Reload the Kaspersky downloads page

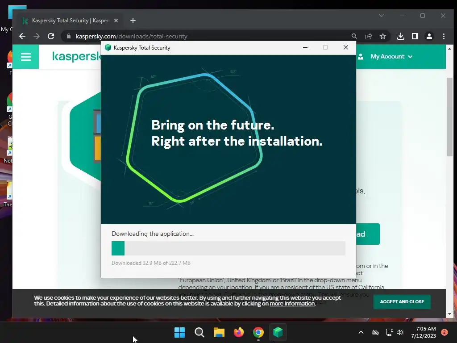click(51, 36)
